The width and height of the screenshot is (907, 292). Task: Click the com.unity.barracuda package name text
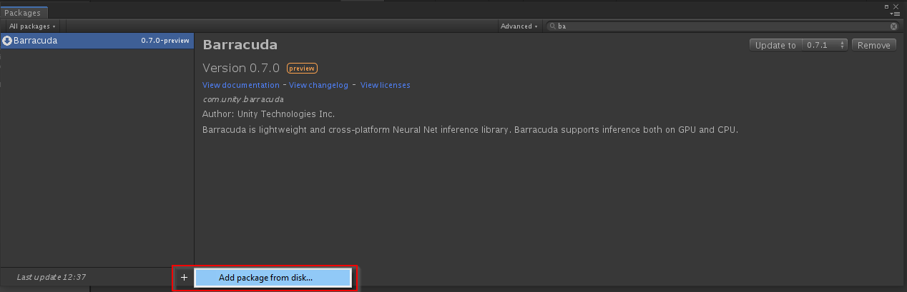pos(243,99)
